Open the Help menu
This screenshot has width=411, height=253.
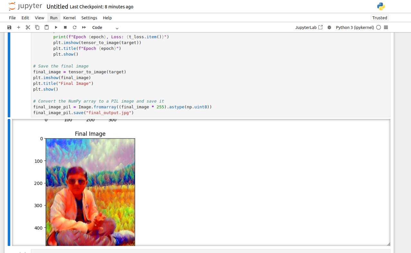pyautogui.click(x=107, y=18)
